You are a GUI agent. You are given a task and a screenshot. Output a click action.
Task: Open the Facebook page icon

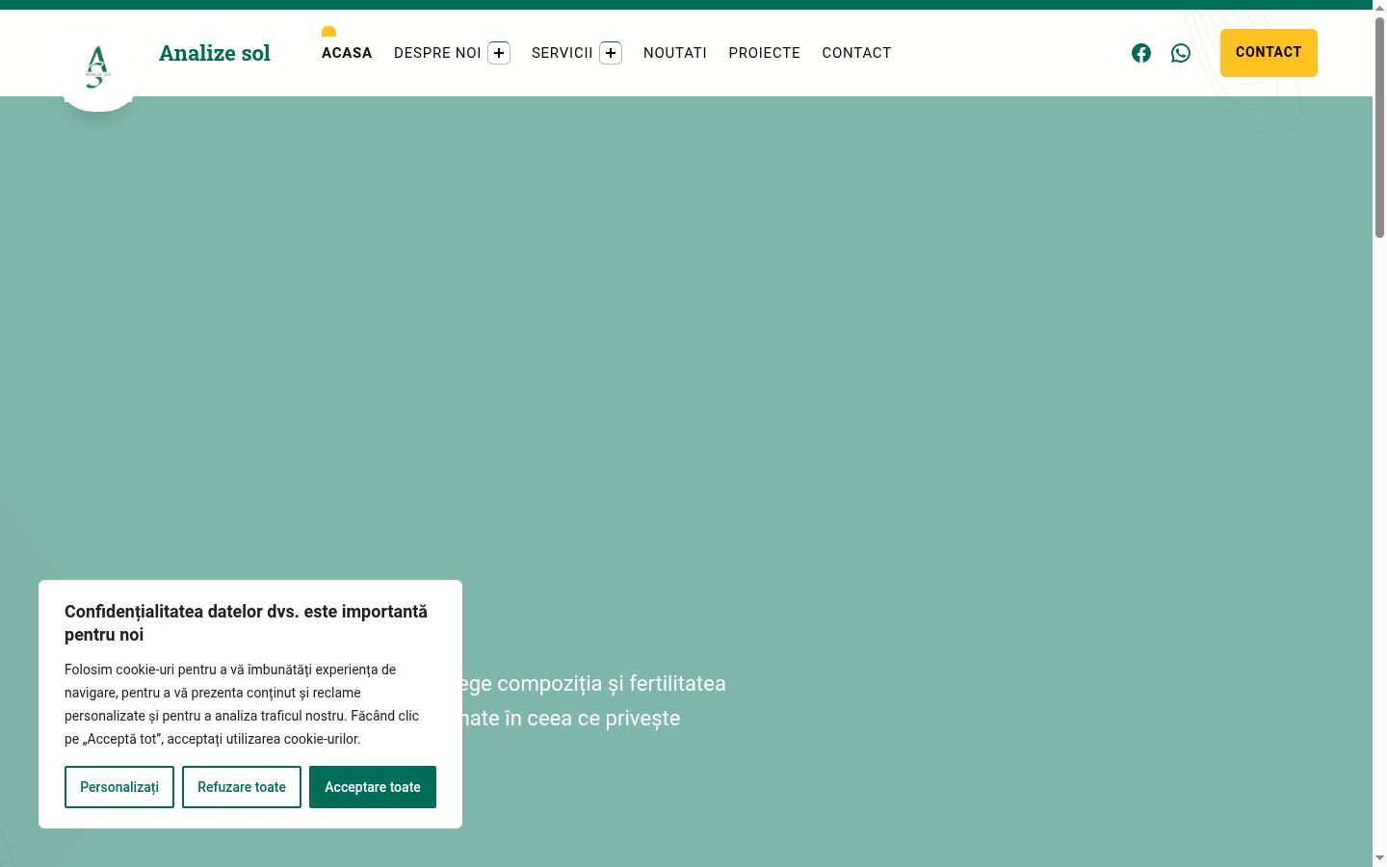pos(1141,53)
